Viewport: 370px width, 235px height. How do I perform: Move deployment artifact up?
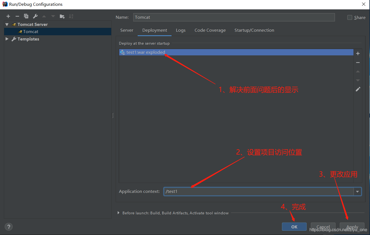(358, 71)
